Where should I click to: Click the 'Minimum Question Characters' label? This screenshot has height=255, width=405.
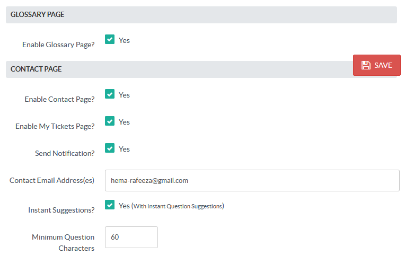coord(63,242)
